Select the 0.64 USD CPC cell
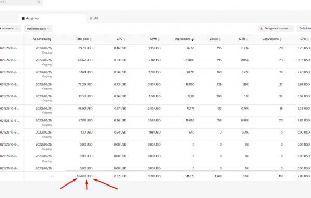This screenshot has height=198, width=311. click(120, 133)
